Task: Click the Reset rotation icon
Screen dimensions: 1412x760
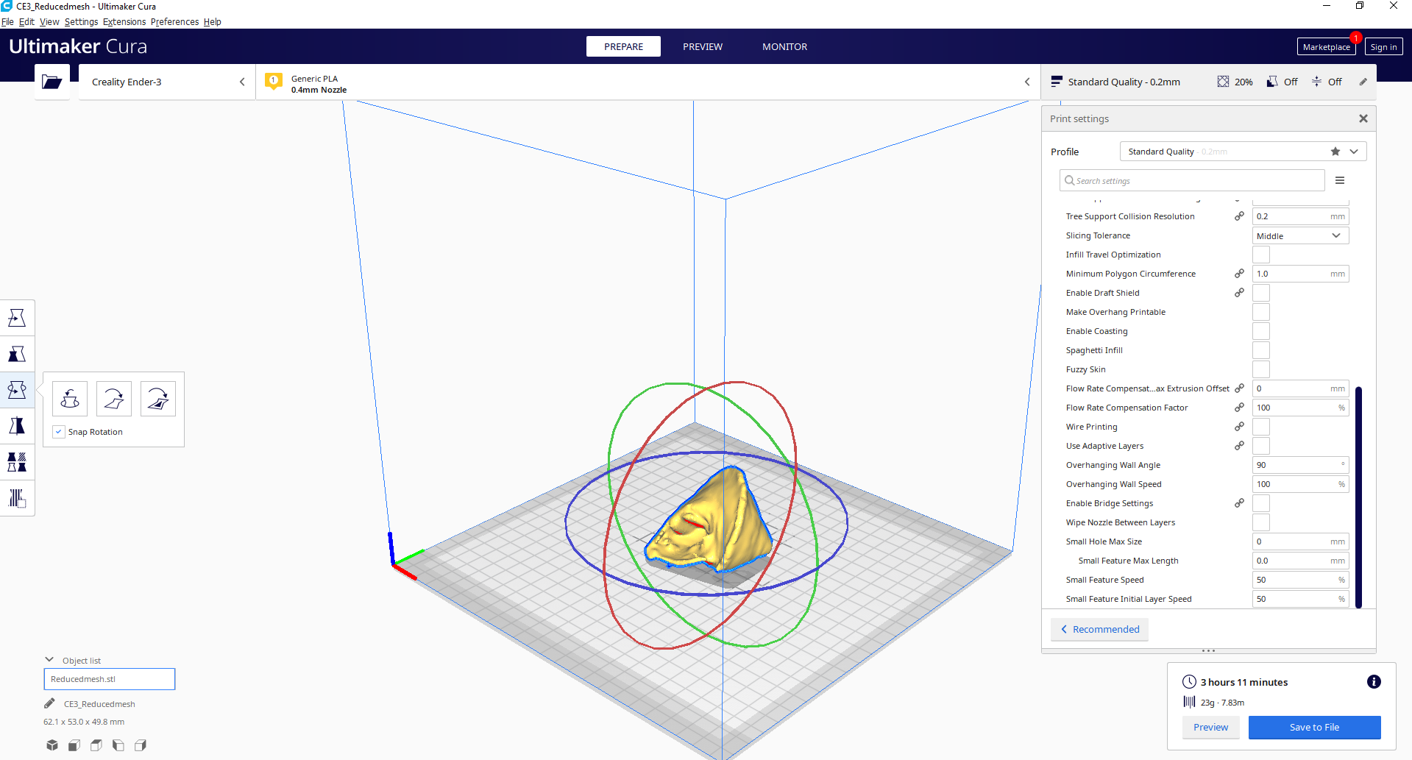Action: tap(70, 399)
